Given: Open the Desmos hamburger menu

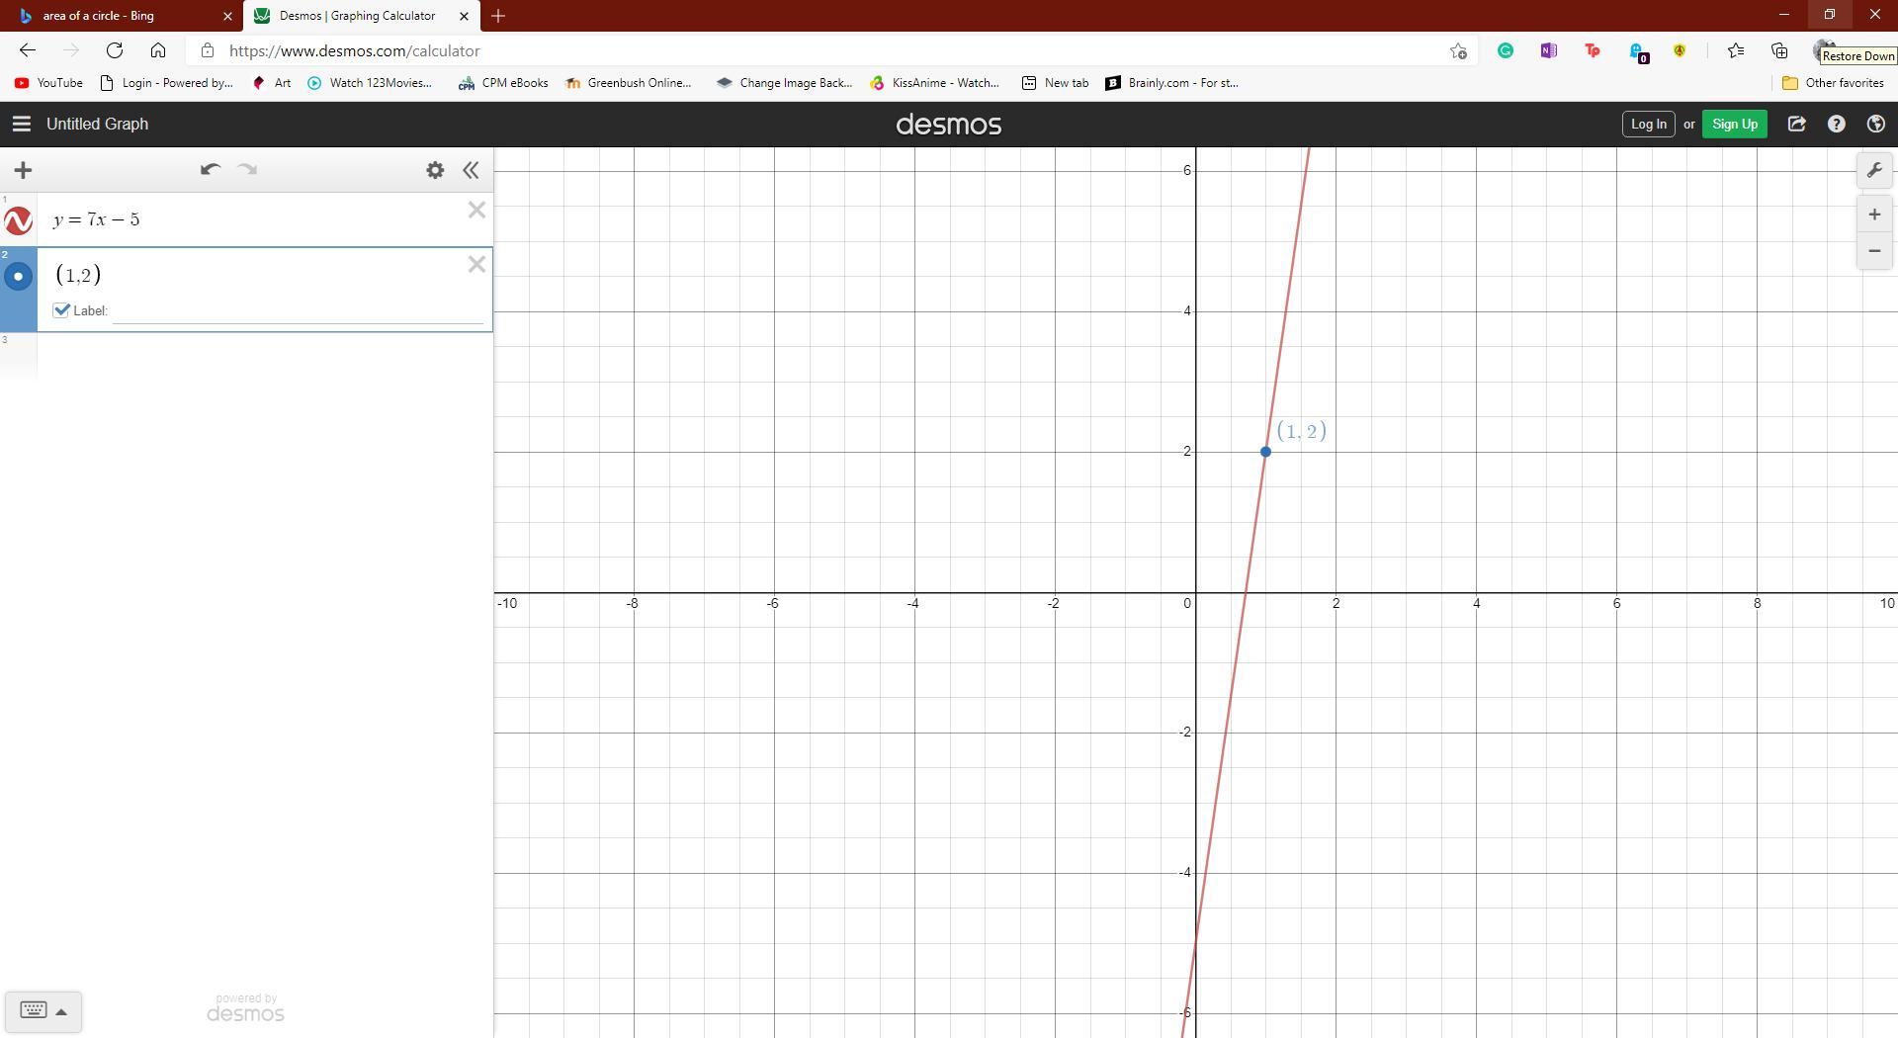Looking at the screenshot, I should click(21, 124).
